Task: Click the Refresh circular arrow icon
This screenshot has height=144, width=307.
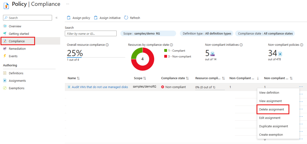Action: pyautogui.click(x=126, y=18)
